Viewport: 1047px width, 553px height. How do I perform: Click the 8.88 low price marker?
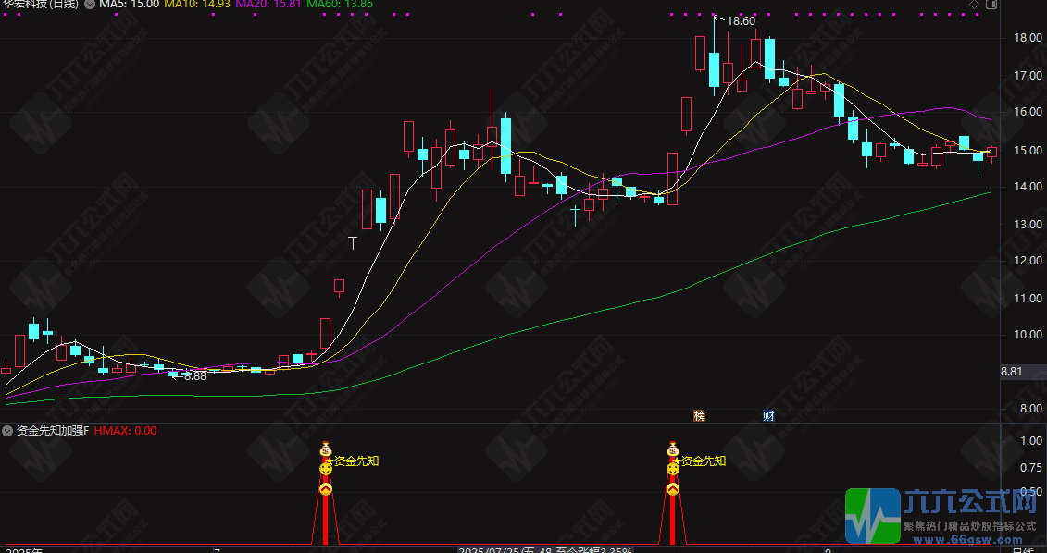click(x=194, y=376)
